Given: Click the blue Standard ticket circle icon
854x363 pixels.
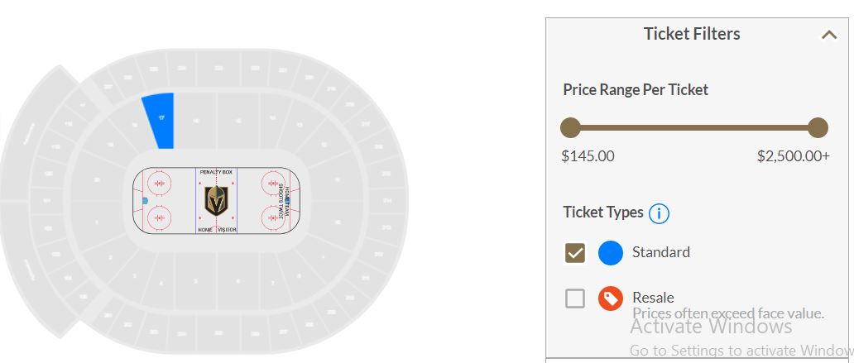Looking at the screenshot, I should [x=611, y=253].
